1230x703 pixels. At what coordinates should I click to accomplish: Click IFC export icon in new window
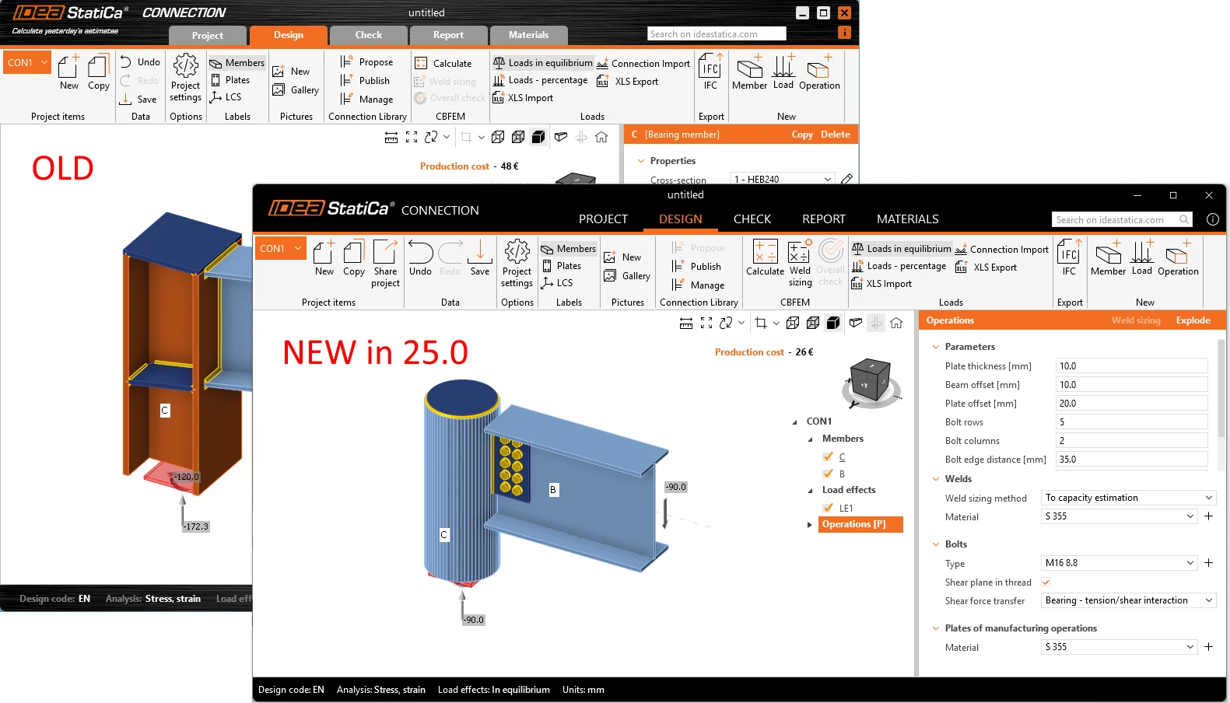1070,258
